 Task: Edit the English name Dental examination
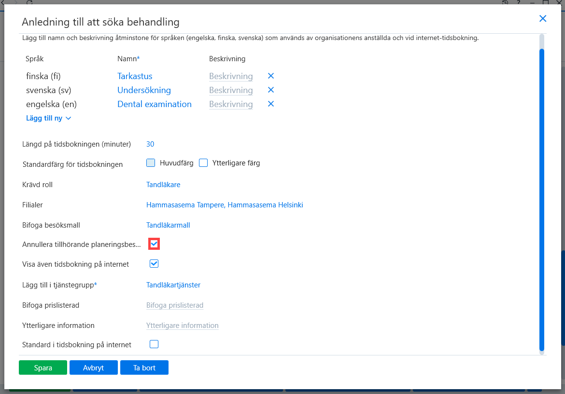click(x=155, y=104)
